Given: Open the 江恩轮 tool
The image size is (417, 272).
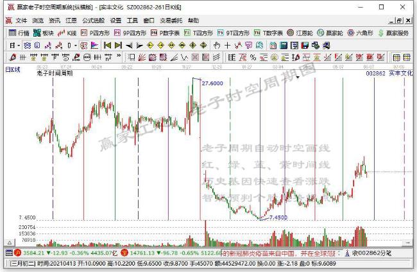Looking at the screenshot, I should pyautogui.click(x=300, y=33).
